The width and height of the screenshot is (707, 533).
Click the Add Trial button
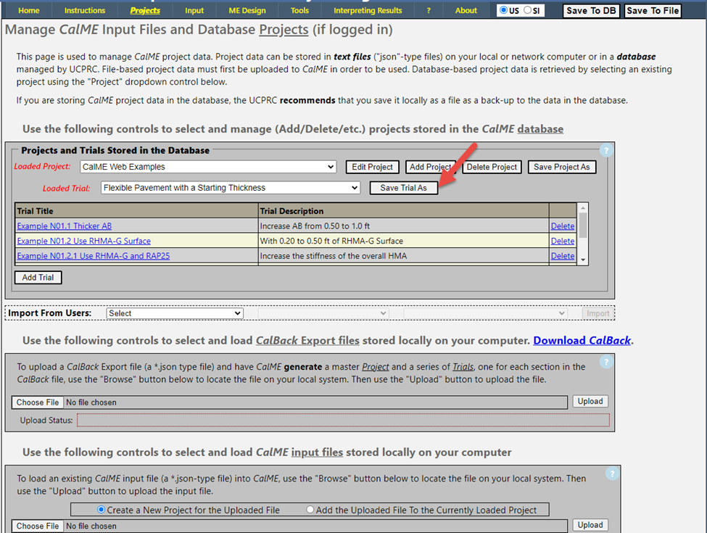[x=38, y=278]
